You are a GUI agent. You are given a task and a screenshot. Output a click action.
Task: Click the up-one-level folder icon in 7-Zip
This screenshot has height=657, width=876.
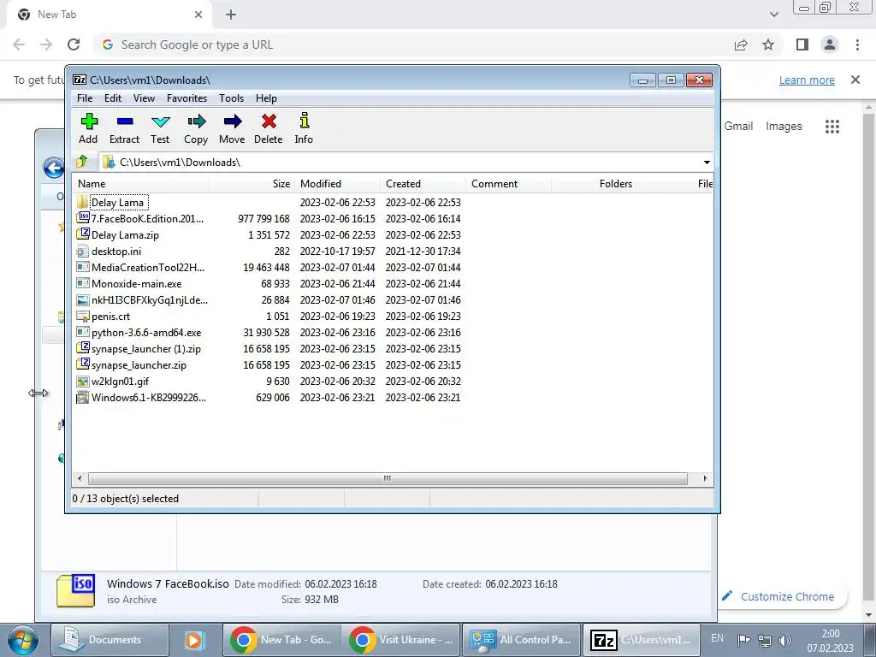82,162
